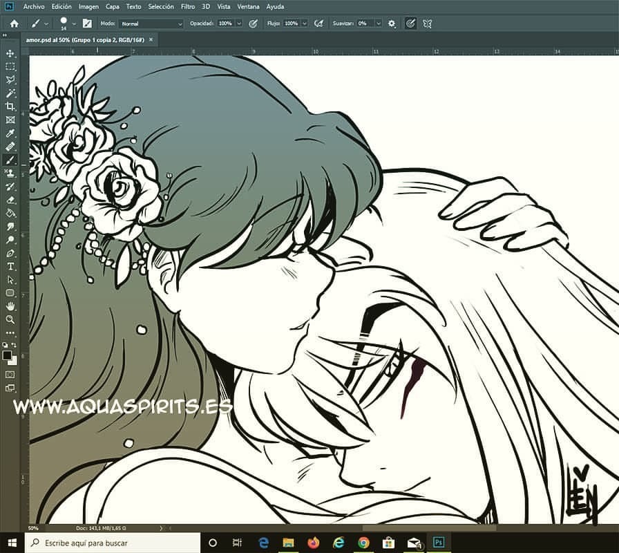
Task: Click the horizontal canvas scrollbar
Action: point(429,528)
